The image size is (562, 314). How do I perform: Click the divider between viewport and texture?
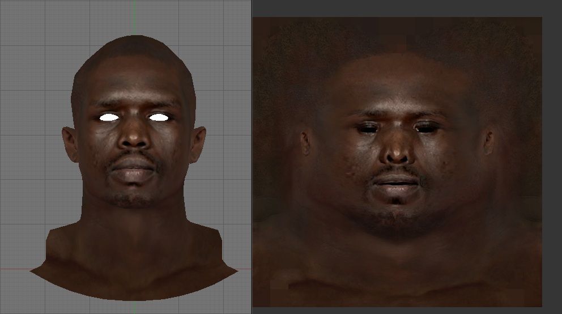tap(252, 157)
